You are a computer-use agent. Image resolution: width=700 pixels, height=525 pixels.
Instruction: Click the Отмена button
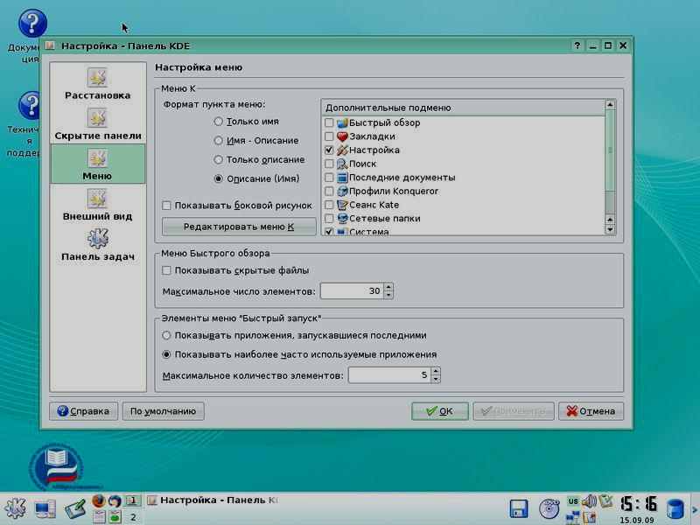click(591, 411)
